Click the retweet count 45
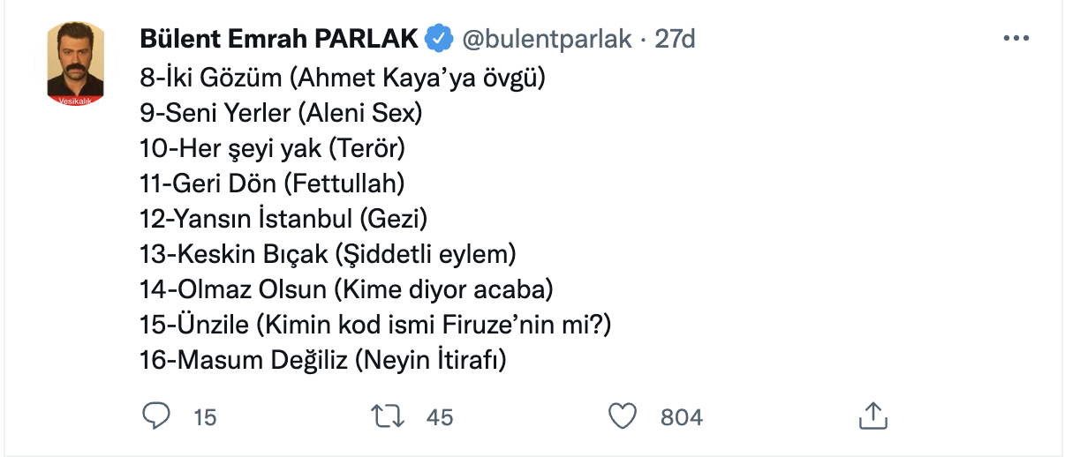1065x457 pixels. coord(439,416)
